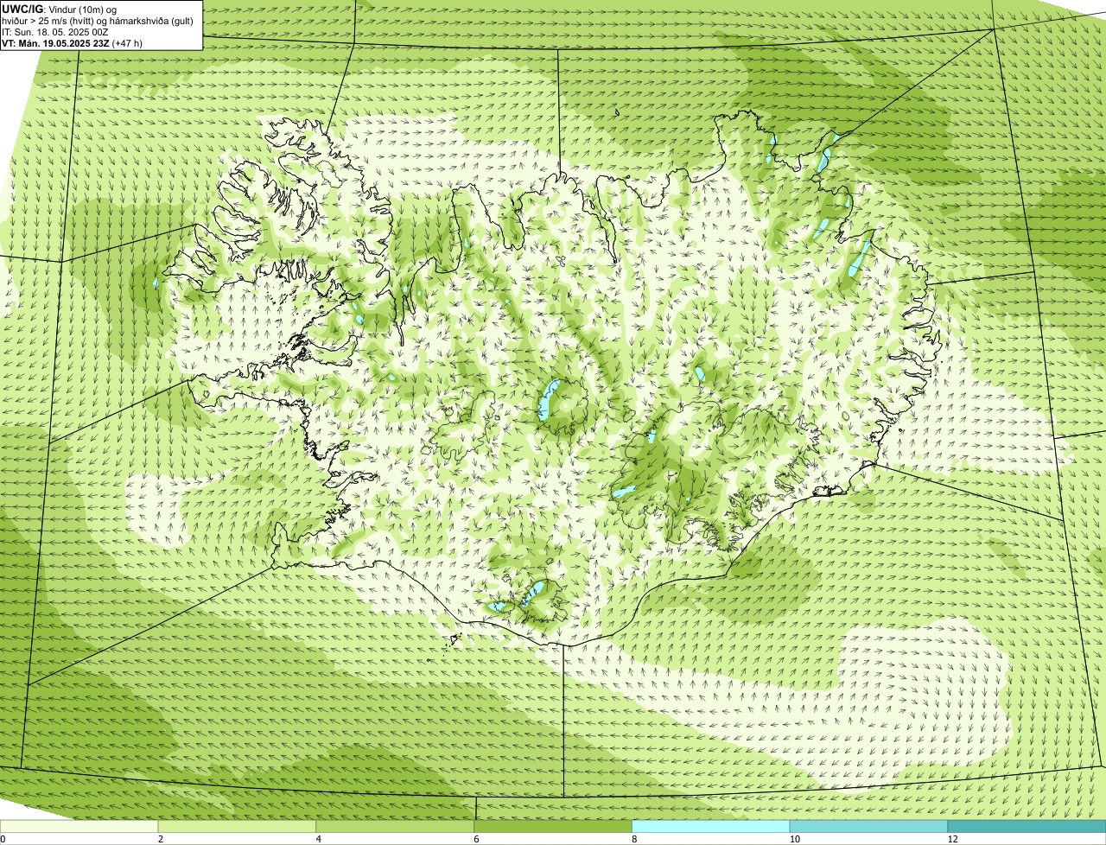This screenshot has height=845, width=1106.
Task: Click the '12' label on the color scale
Action: pos(952,839)
